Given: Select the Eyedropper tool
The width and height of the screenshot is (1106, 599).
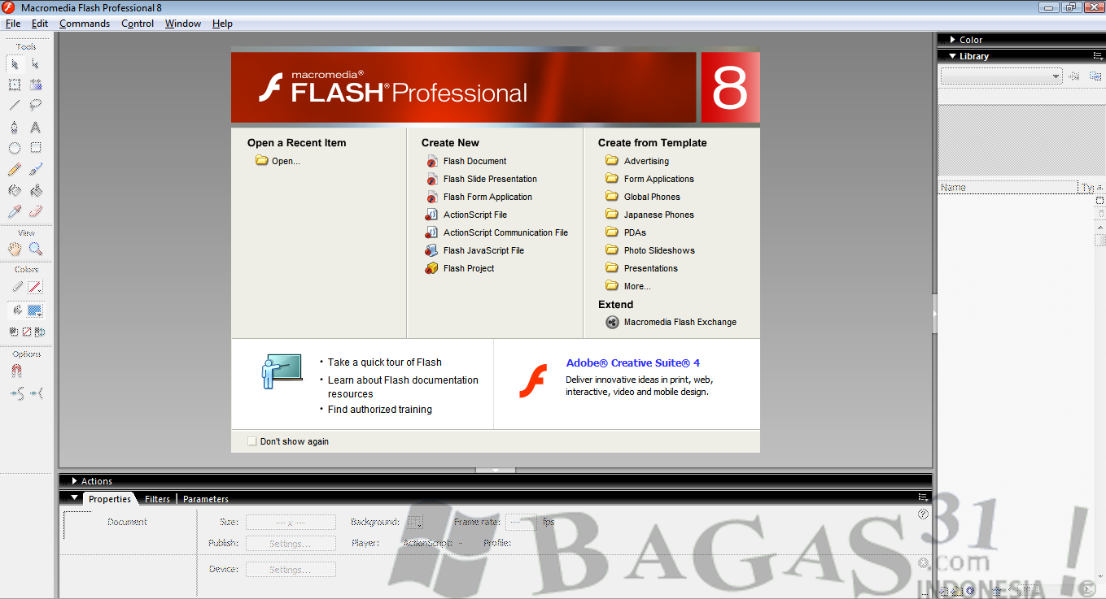Looking at the screenshot, I should [15, 211].
